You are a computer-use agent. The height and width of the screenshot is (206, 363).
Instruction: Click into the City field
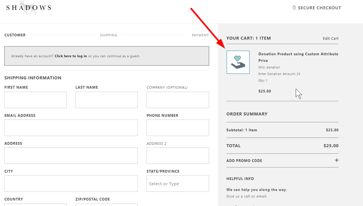[x=71, y=184]
